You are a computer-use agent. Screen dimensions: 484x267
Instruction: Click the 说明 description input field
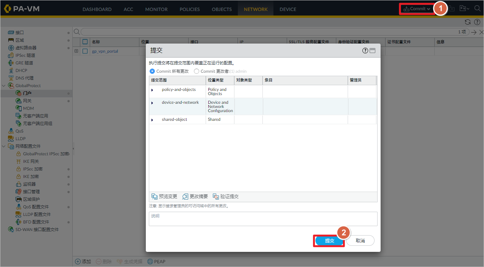pos(263,219)
